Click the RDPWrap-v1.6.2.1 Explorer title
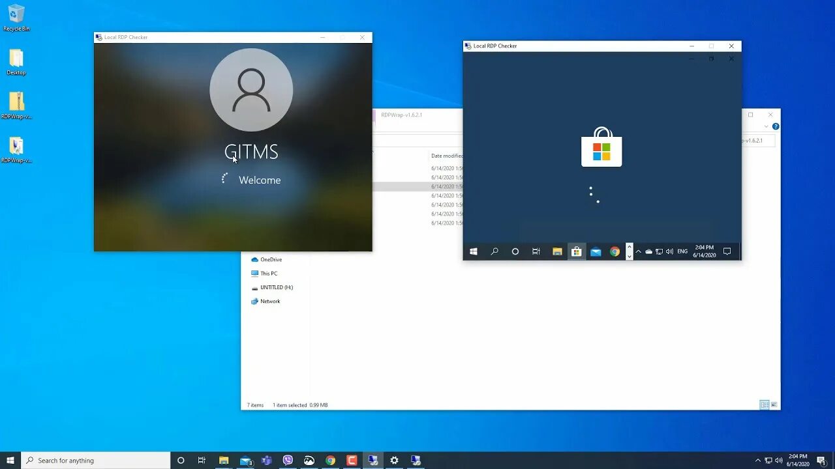The width and height of the screenshot is (835, 469). click(x=402, y=115)
